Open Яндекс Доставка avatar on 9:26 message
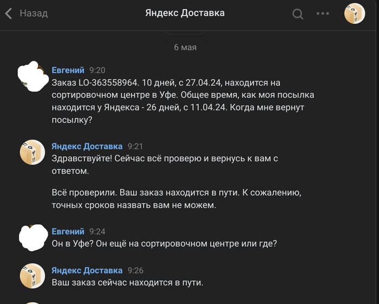Viewport: 379px width, 304px height. pyautogui.click(x=32, y=276)
